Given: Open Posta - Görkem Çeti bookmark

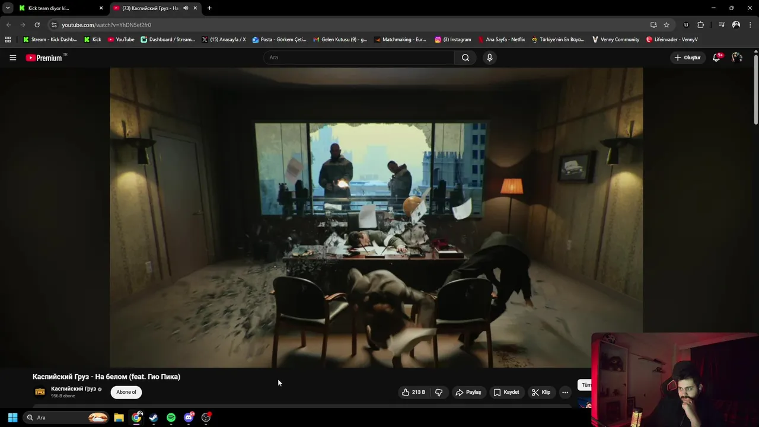Looking at the screenshot, I should [279, 40].
